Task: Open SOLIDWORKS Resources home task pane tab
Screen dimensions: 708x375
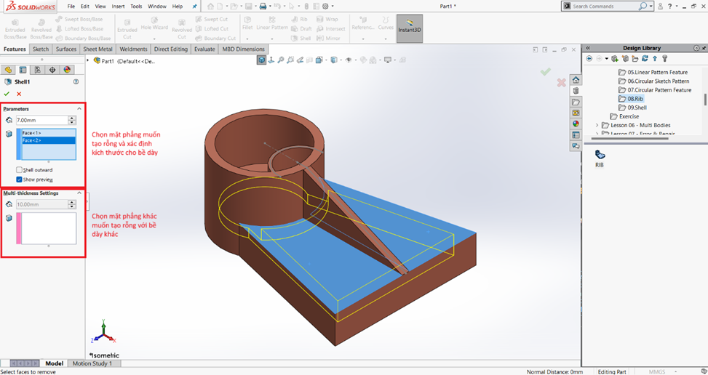Action: click(x=576, y=80)
